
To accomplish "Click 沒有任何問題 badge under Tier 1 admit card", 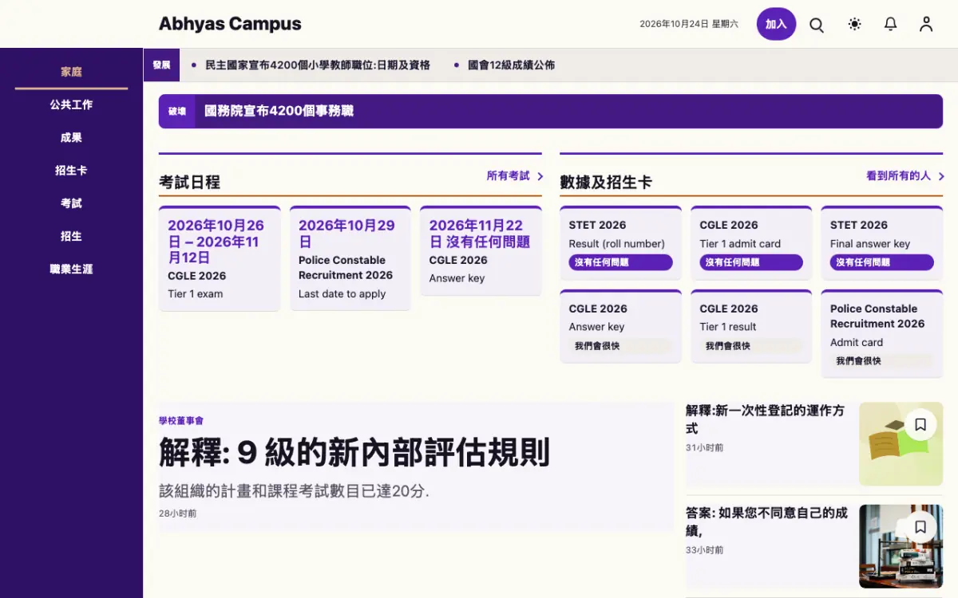I will [751, 262].
